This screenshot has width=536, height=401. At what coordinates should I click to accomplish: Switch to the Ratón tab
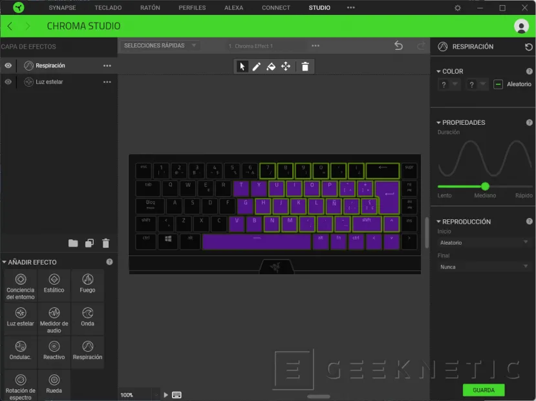[150, 8]
